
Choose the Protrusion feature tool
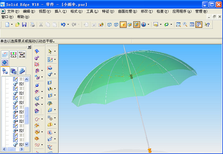coord(50,68)
